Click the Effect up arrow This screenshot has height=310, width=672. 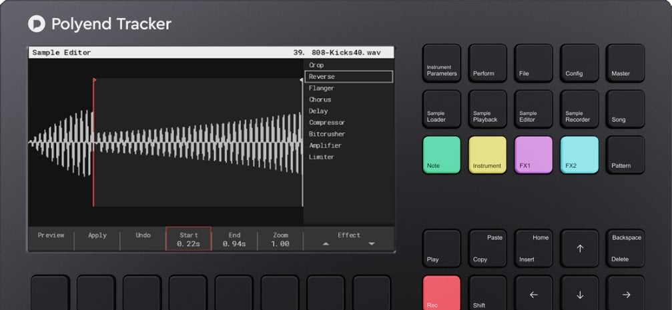(326, 244)
